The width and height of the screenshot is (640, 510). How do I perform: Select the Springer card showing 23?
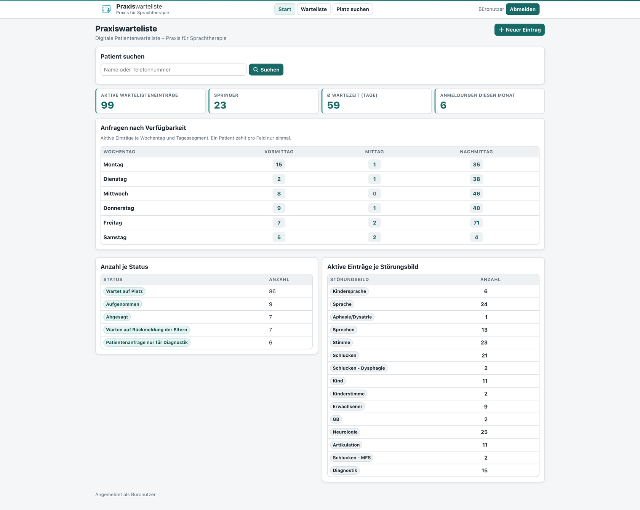[x=264, y=101]
